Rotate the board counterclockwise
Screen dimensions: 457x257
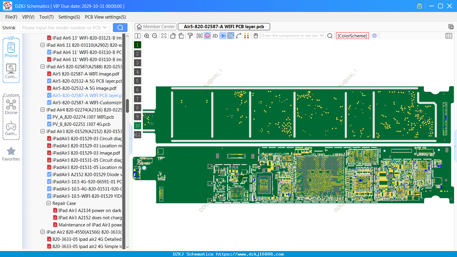pyautogui.click(x=173, y=36)
